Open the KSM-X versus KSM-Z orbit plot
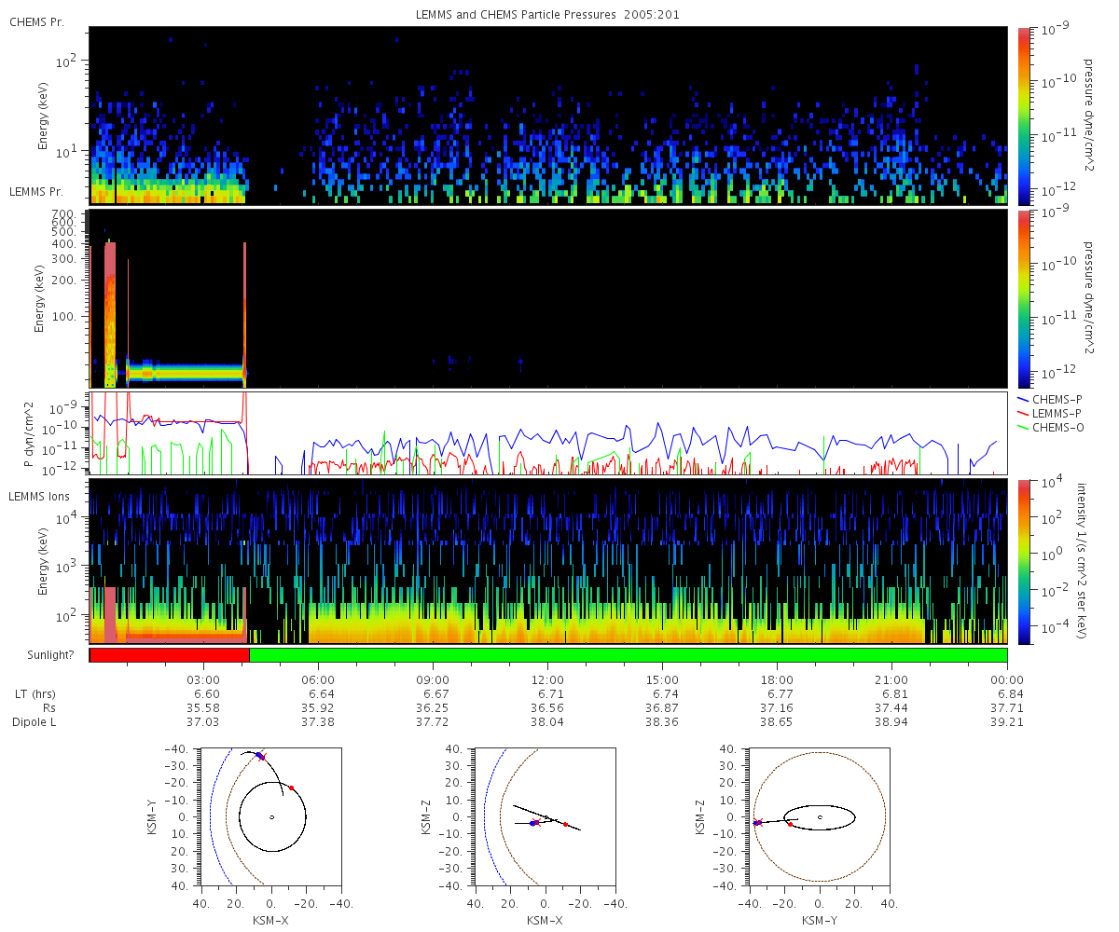 point(545,816)
